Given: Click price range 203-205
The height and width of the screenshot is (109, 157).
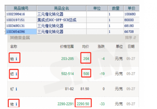Looking at the screenshot, I should 68,58.
